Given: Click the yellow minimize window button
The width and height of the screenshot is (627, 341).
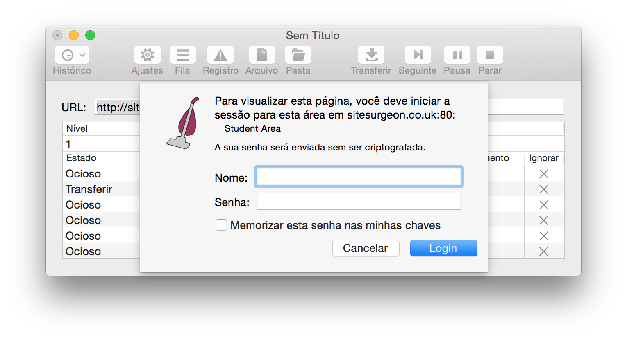Looking at the screenshot, I should coord(74,36).
